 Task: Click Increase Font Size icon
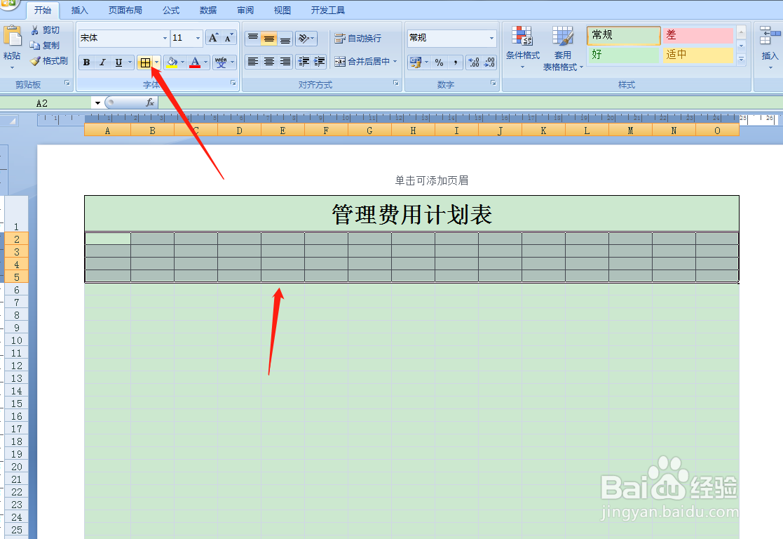pos(212,37)
